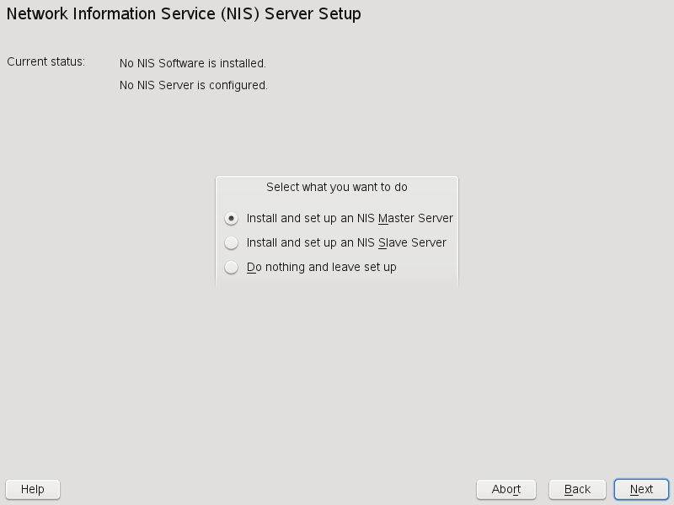Click the word 'installed' in the status text

click(x=241, y=63)
